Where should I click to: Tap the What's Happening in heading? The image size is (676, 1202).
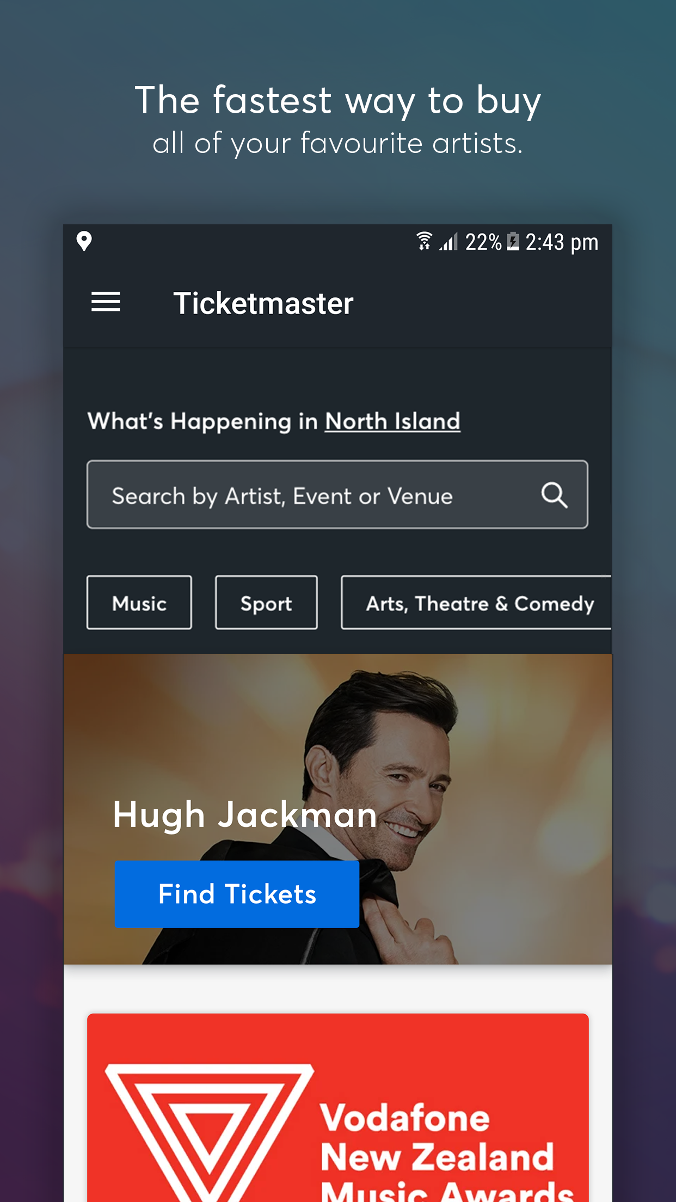[x=202, y=421]
